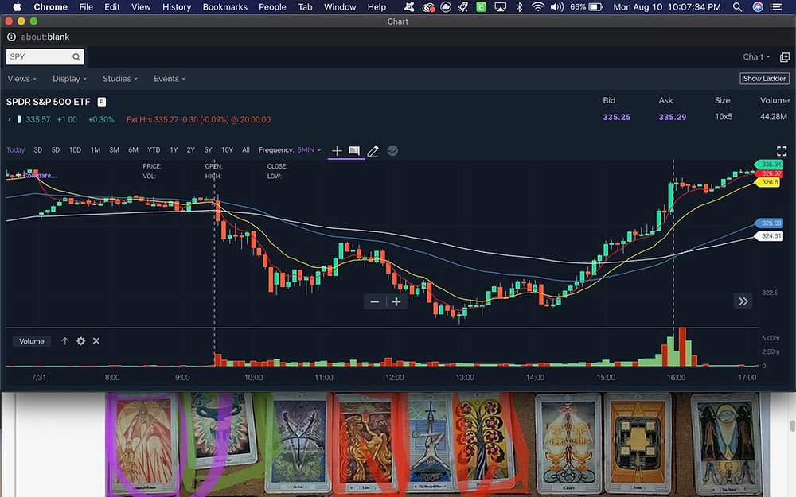This screenshot has width=796, height=497.
Task: Open the volume control in the menu bar
Action: tap(557, 7)
